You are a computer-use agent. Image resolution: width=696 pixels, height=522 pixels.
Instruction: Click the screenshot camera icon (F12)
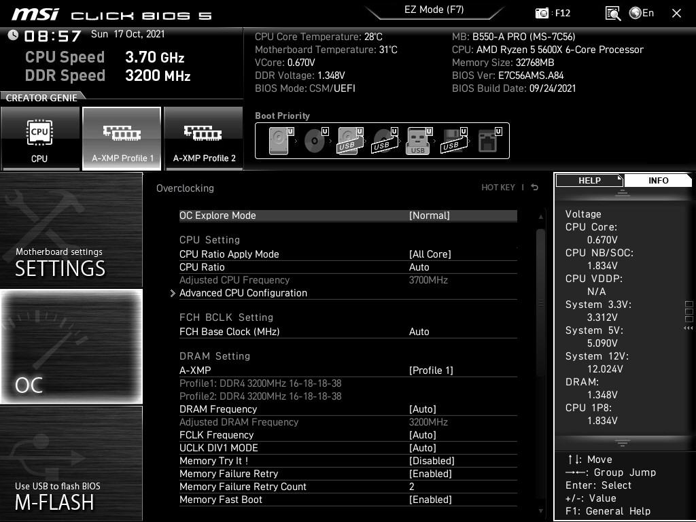(542, 14)
